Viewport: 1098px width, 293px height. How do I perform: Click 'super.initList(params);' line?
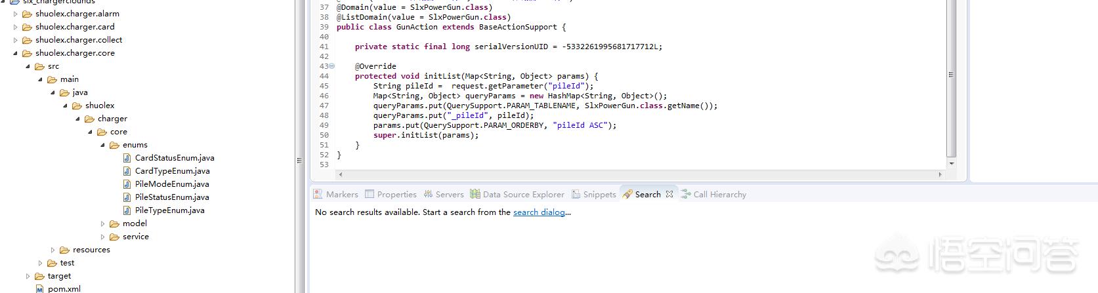pos(426,135)
